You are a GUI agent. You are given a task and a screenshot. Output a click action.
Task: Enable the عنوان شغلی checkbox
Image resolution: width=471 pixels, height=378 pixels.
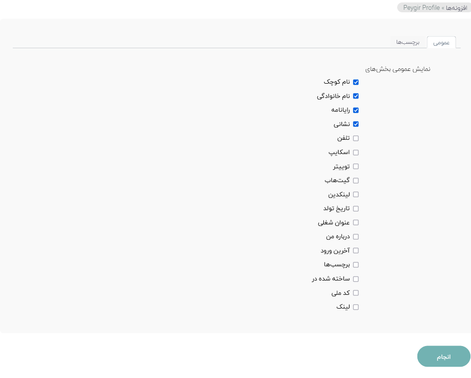(x=356, y=222)
